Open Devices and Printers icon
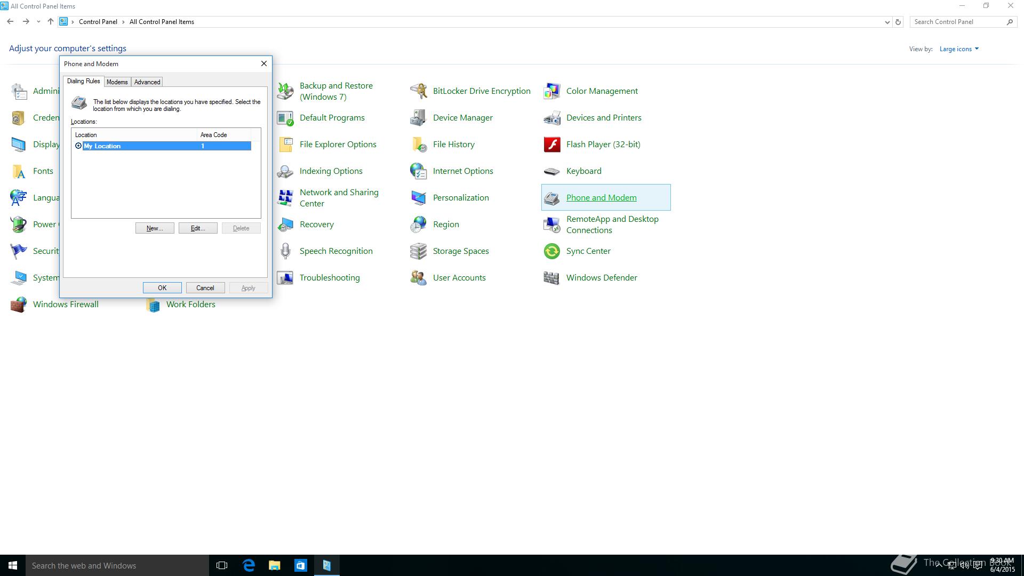The image size is (1024, 576). (x=552, y=118)
